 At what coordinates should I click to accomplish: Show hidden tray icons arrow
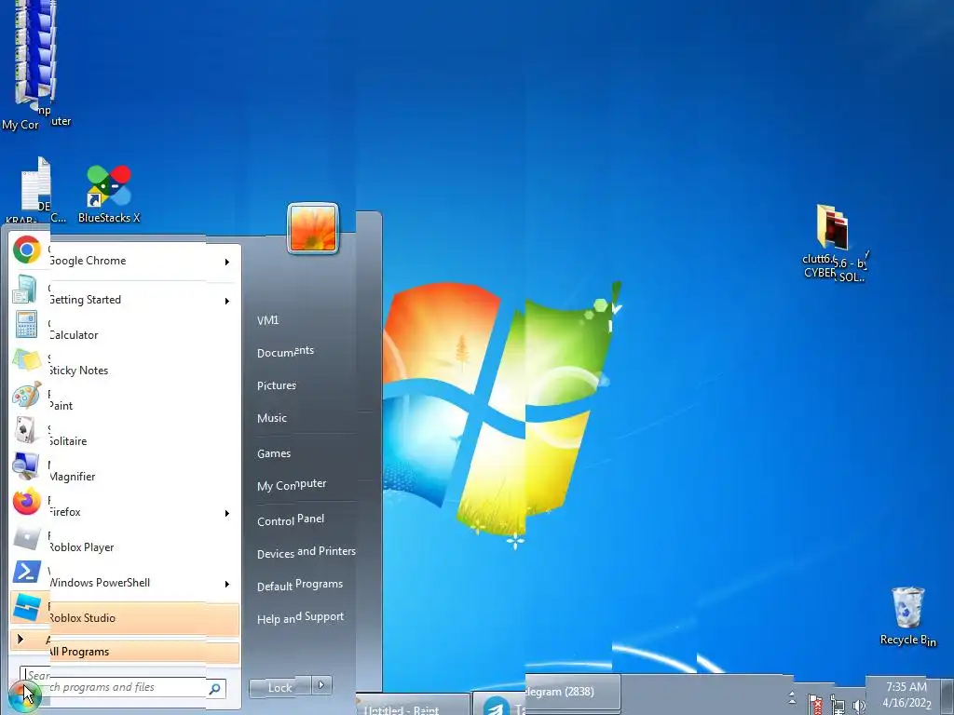coord(792,696)
